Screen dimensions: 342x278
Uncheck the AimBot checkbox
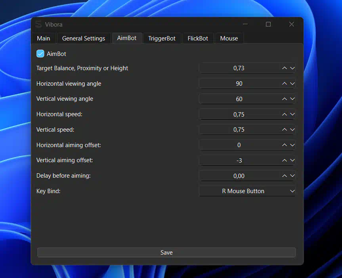pyautogui.click(x=40, y=54)
